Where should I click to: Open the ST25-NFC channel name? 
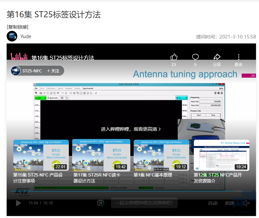tap(32, 71)
